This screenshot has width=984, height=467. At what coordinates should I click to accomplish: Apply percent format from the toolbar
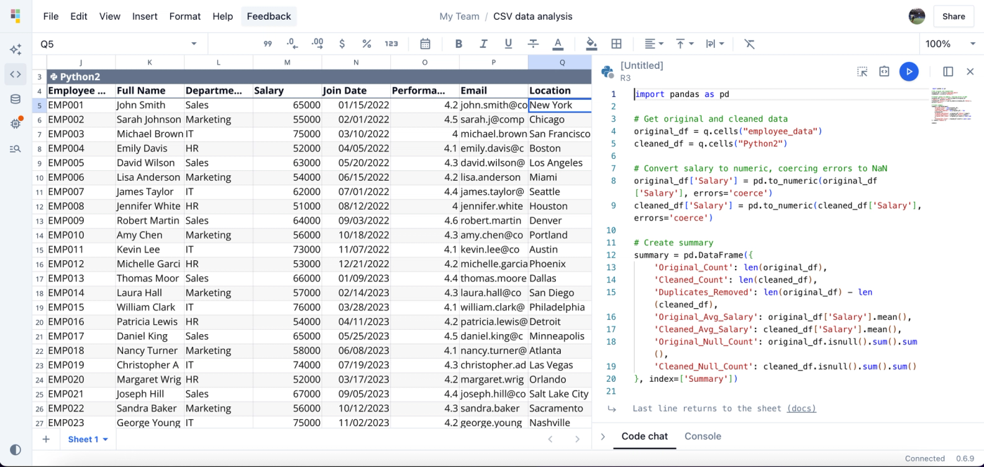(366, 44)
